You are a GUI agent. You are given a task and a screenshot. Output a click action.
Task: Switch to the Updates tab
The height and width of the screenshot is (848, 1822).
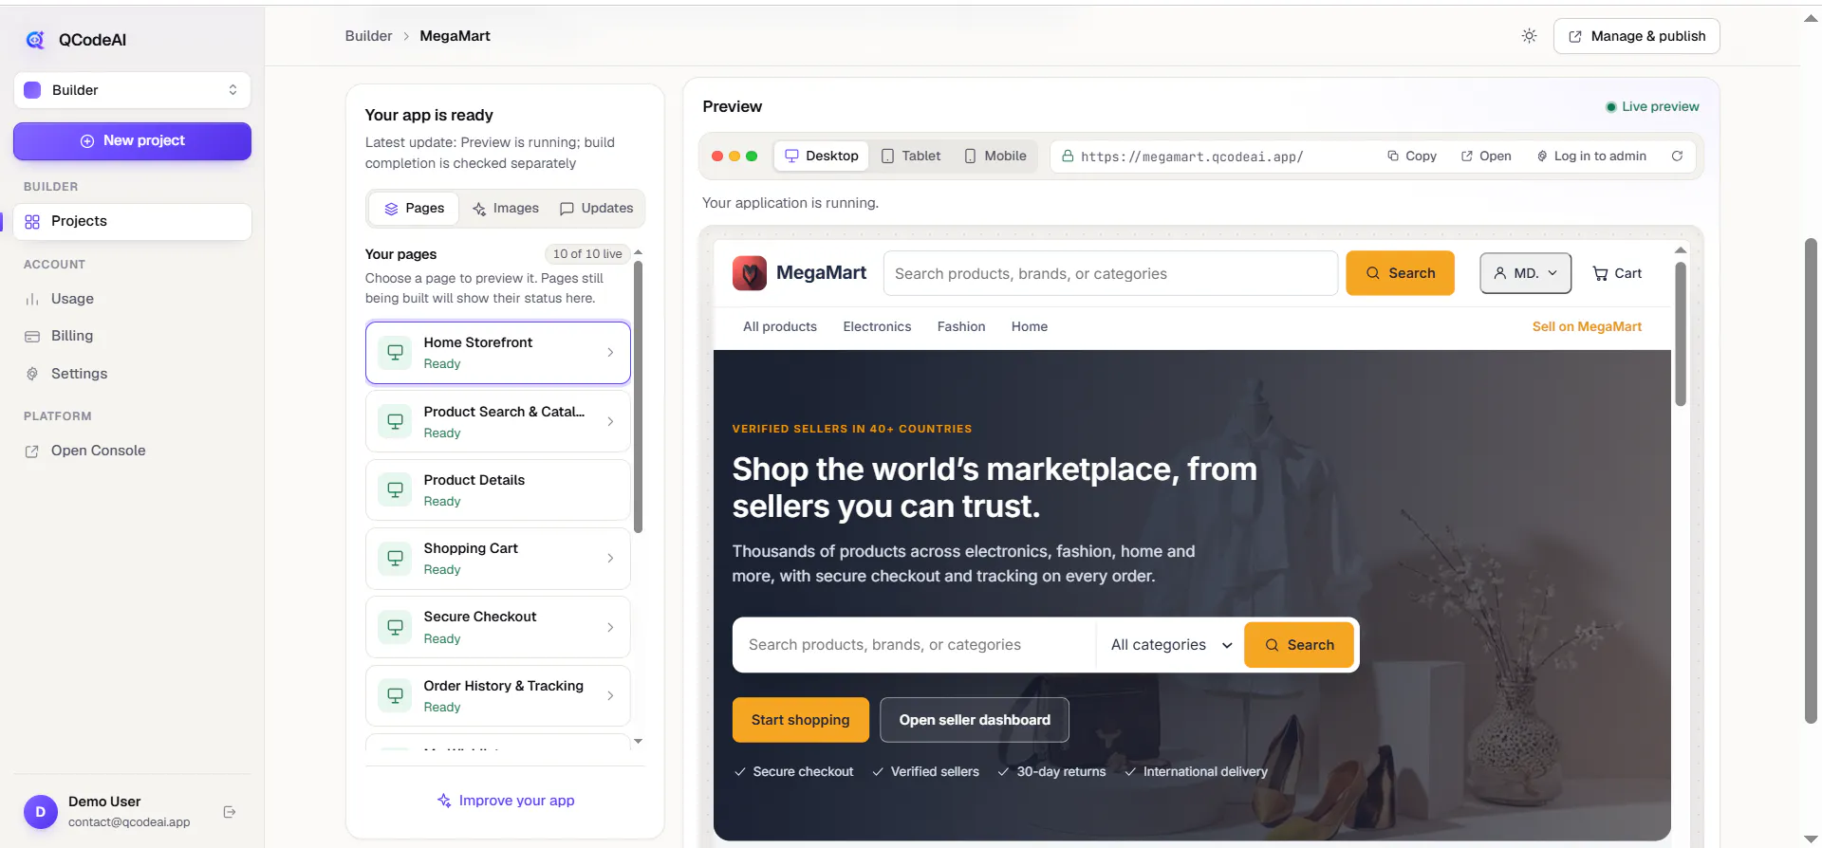597,209
